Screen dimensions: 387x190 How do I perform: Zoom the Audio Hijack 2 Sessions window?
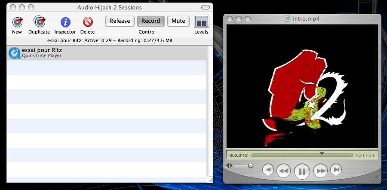31,7
